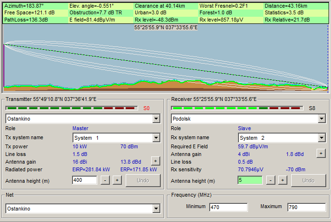Click the transmitter antenna height field
Image resolution: width=331 pixels, height=222 pixels.
pos(85,180)
